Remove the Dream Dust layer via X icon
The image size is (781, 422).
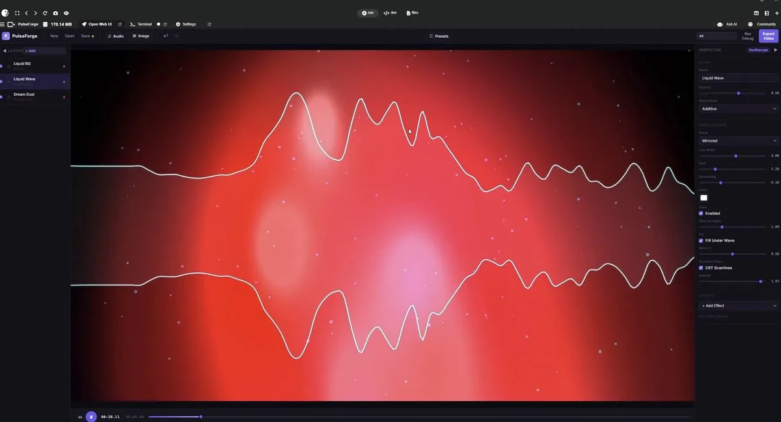64,97
